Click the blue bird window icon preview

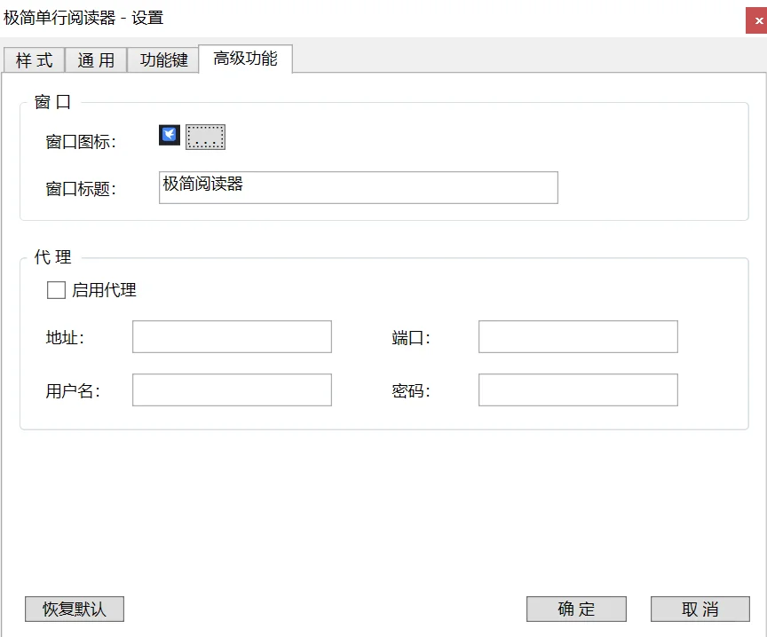pos(170,135)
